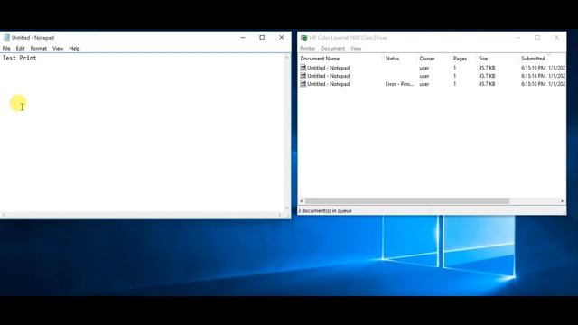
Task: Click the Notepad vertical scrollbar up arrow
Action: point(287,57)
